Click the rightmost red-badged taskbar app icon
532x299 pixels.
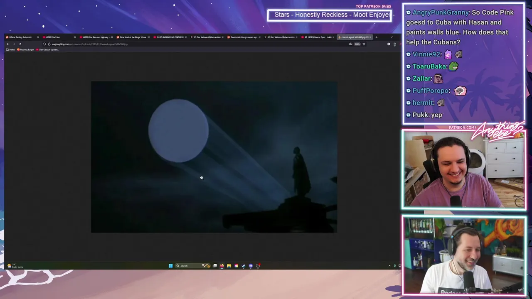258,266
